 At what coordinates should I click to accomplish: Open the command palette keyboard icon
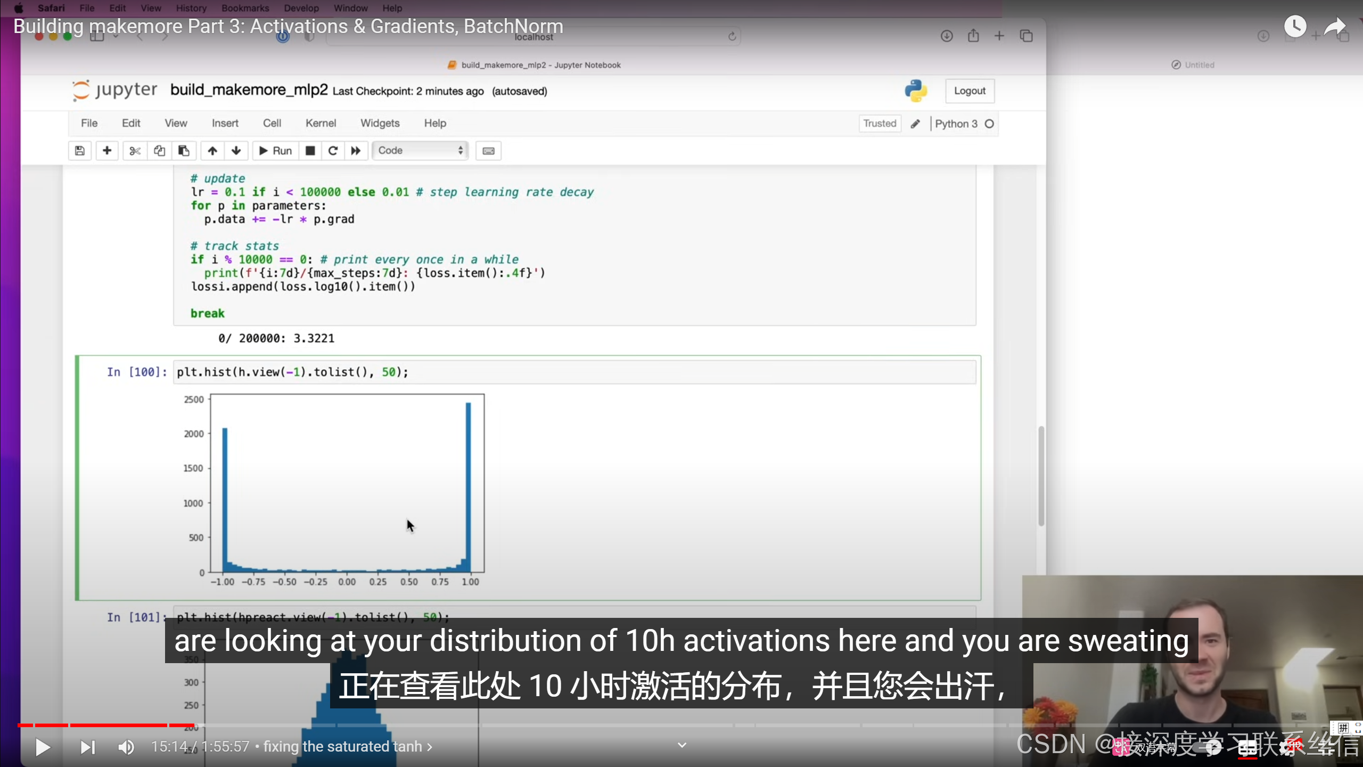click(x=488, y=151)
